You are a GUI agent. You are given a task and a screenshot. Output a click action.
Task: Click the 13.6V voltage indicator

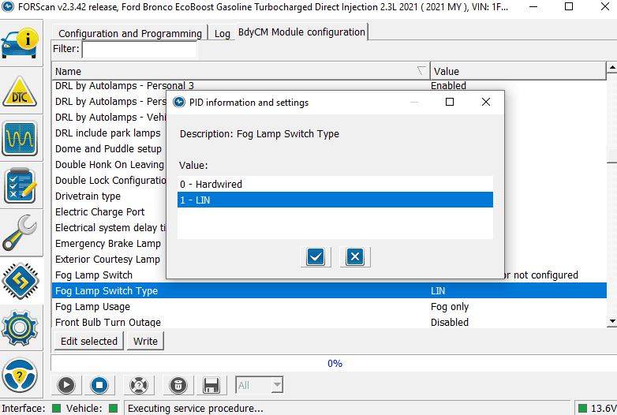coord(597,409)
